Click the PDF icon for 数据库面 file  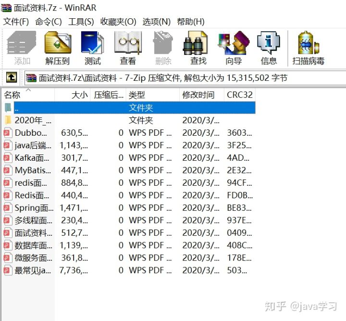[x=8, y=245]
